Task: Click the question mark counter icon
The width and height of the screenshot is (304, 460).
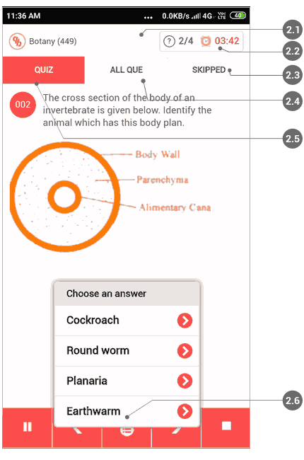Action: (169, 41)
